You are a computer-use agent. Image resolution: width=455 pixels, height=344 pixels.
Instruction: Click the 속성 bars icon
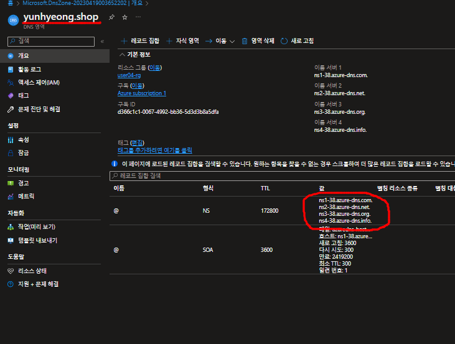11,140
